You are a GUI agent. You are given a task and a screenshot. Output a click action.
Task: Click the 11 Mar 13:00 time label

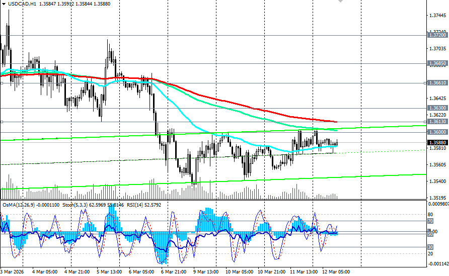click(304, 271)
